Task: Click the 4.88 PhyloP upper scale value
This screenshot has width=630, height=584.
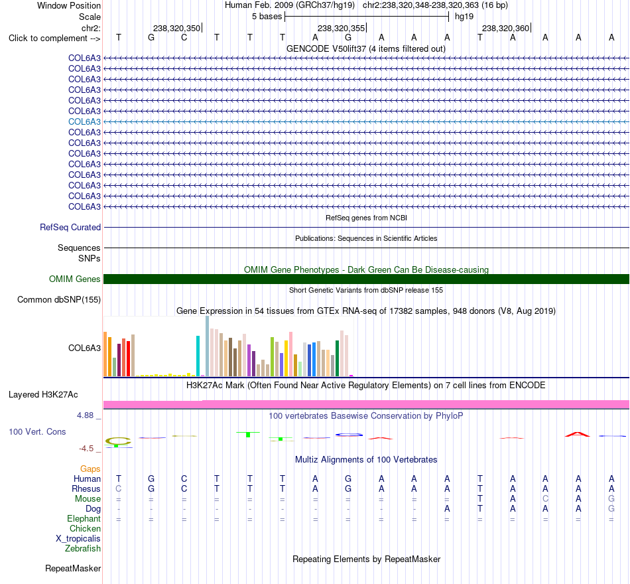Action: tap(86, 415)
